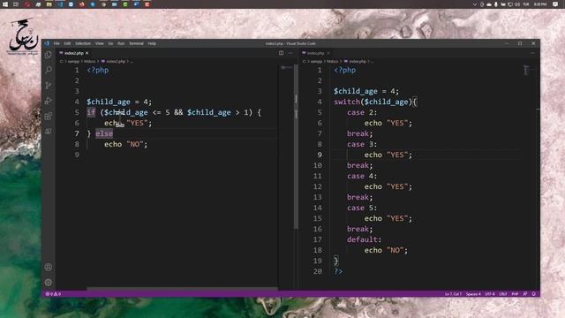
Task: Click UTF-8 encoding in status bar
Action: pos(490,294)
